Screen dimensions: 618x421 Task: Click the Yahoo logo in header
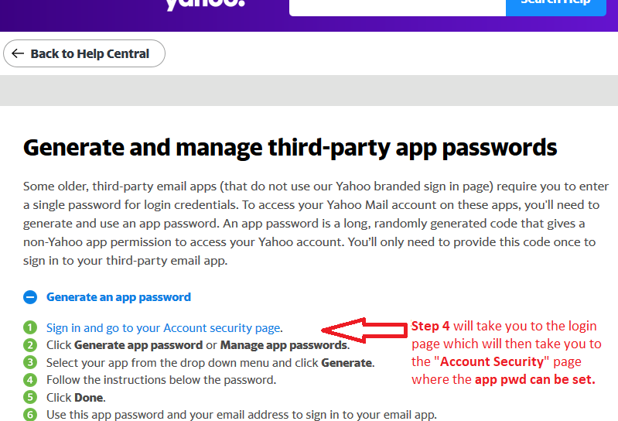pos(205,4)
